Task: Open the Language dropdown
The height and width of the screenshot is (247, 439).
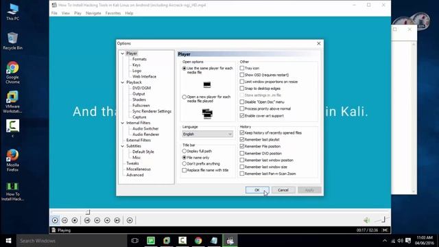Action: click(207, 134)
